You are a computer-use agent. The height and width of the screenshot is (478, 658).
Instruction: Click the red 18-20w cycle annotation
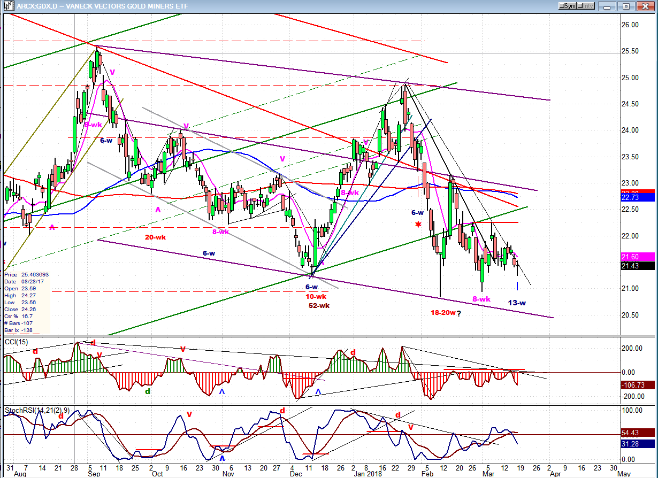(443, 313)
